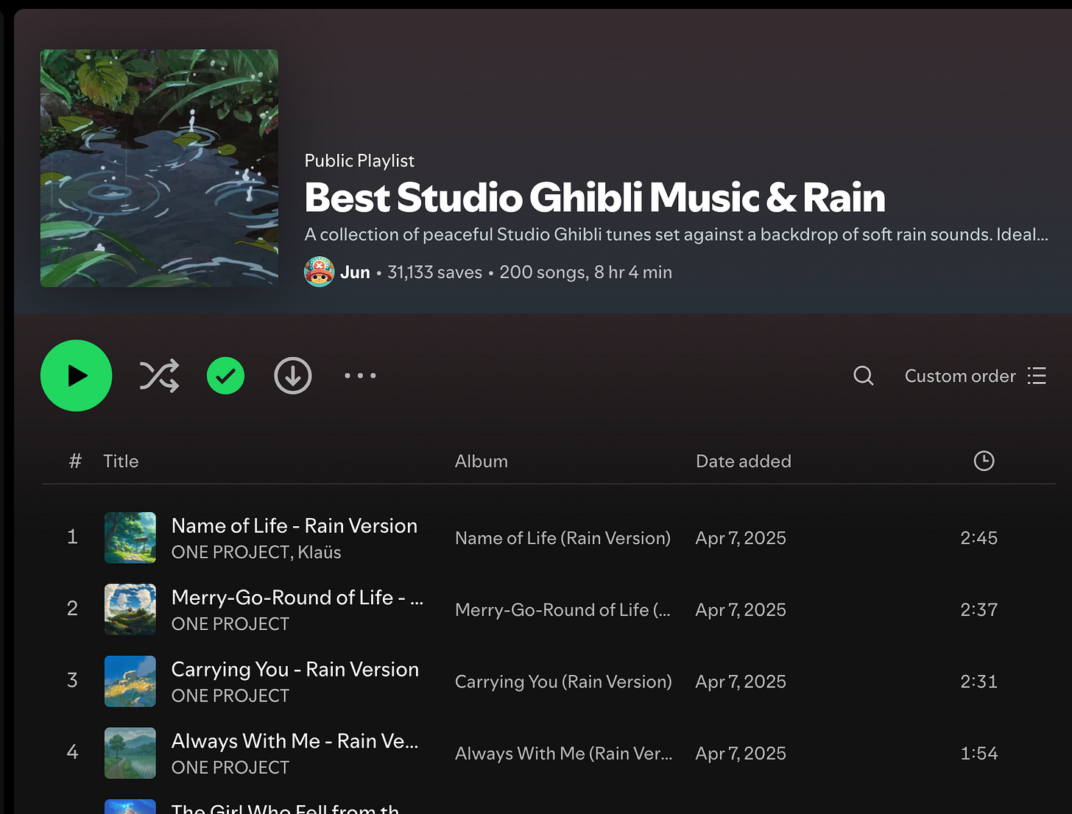Open ONE PROJECT under Always With Me
Viewport: 1072px width, 814px height.
tap(230, 768)
